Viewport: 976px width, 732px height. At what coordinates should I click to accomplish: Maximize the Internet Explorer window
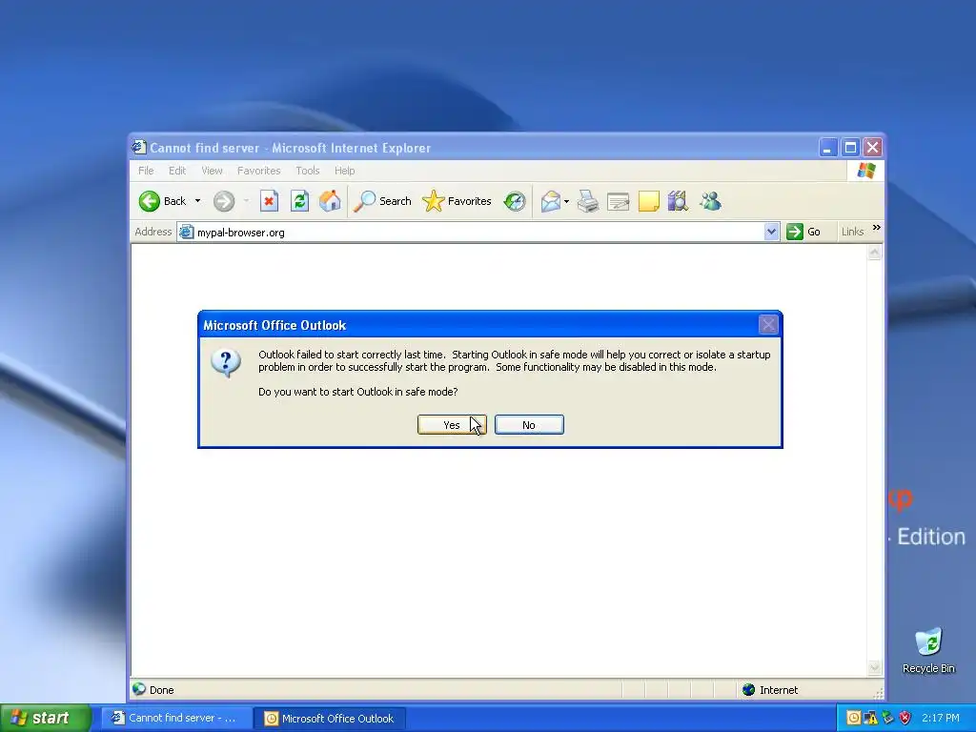tap(850, 148)
